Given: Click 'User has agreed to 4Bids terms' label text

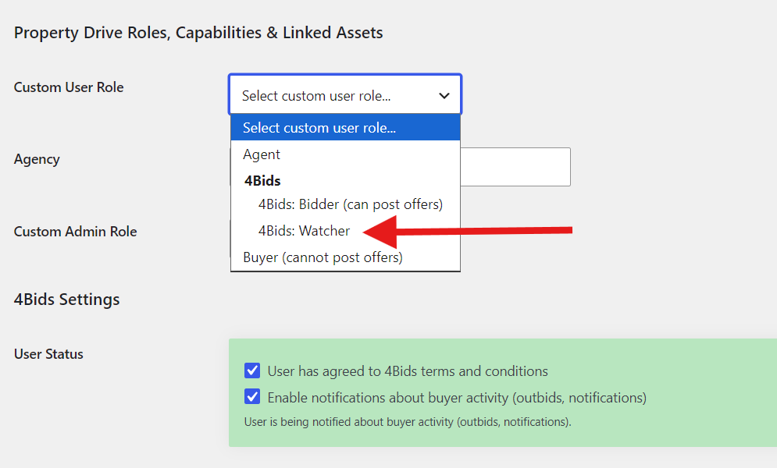Looking at the screenshot, I should pyautogui.click(x=408, y=371).
